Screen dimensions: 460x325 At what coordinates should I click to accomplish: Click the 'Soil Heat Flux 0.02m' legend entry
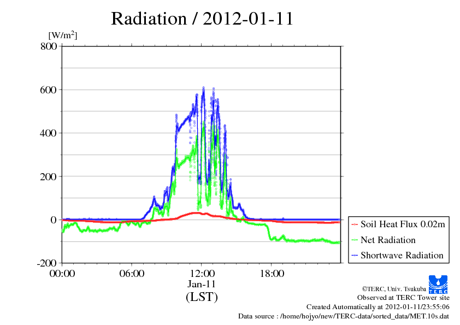coord(403,224)
